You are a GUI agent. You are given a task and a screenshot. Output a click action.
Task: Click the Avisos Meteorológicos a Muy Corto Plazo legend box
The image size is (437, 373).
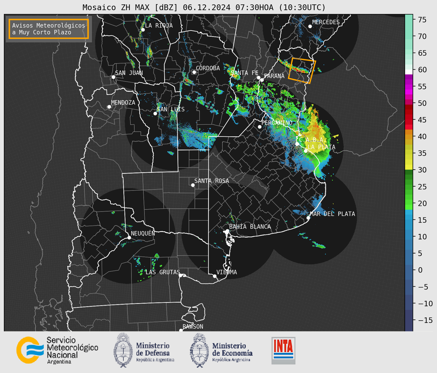(x=49, y=29)
